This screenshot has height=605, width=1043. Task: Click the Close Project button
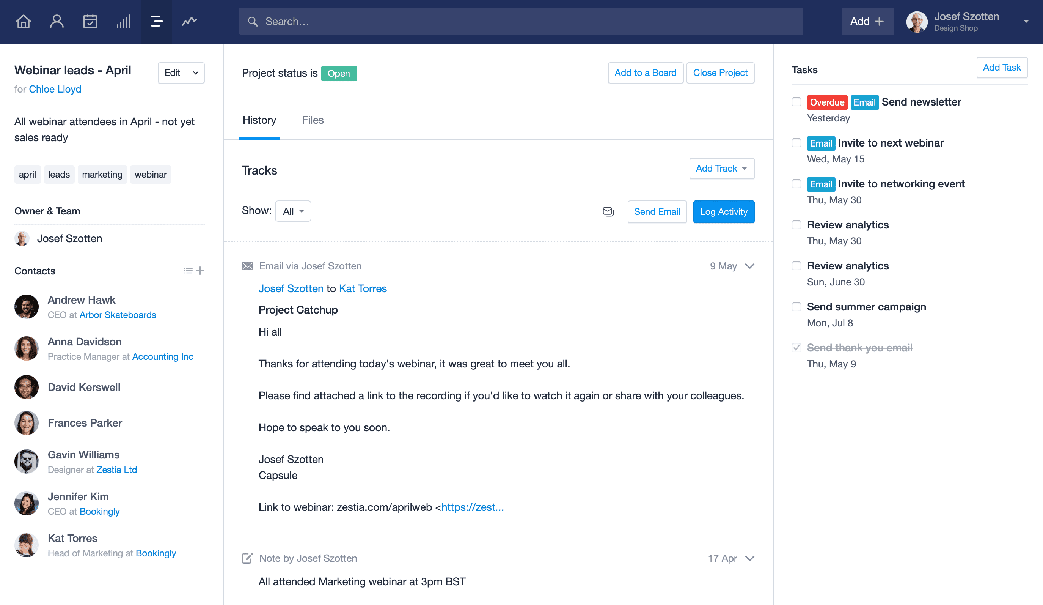pyautogui.click(x=720, y=73)
